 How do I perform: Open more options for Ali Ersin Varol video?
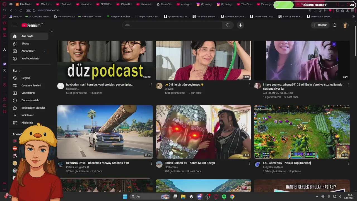(348, 85)
